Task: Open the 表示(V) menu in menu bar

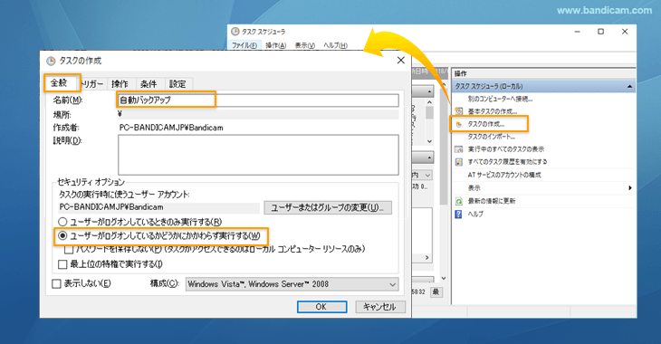Action: pyautogui.click(x=305, y=45)
